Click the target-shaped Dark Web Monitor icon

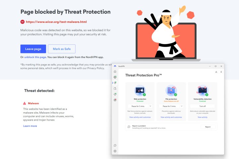(x=115, y=100)
